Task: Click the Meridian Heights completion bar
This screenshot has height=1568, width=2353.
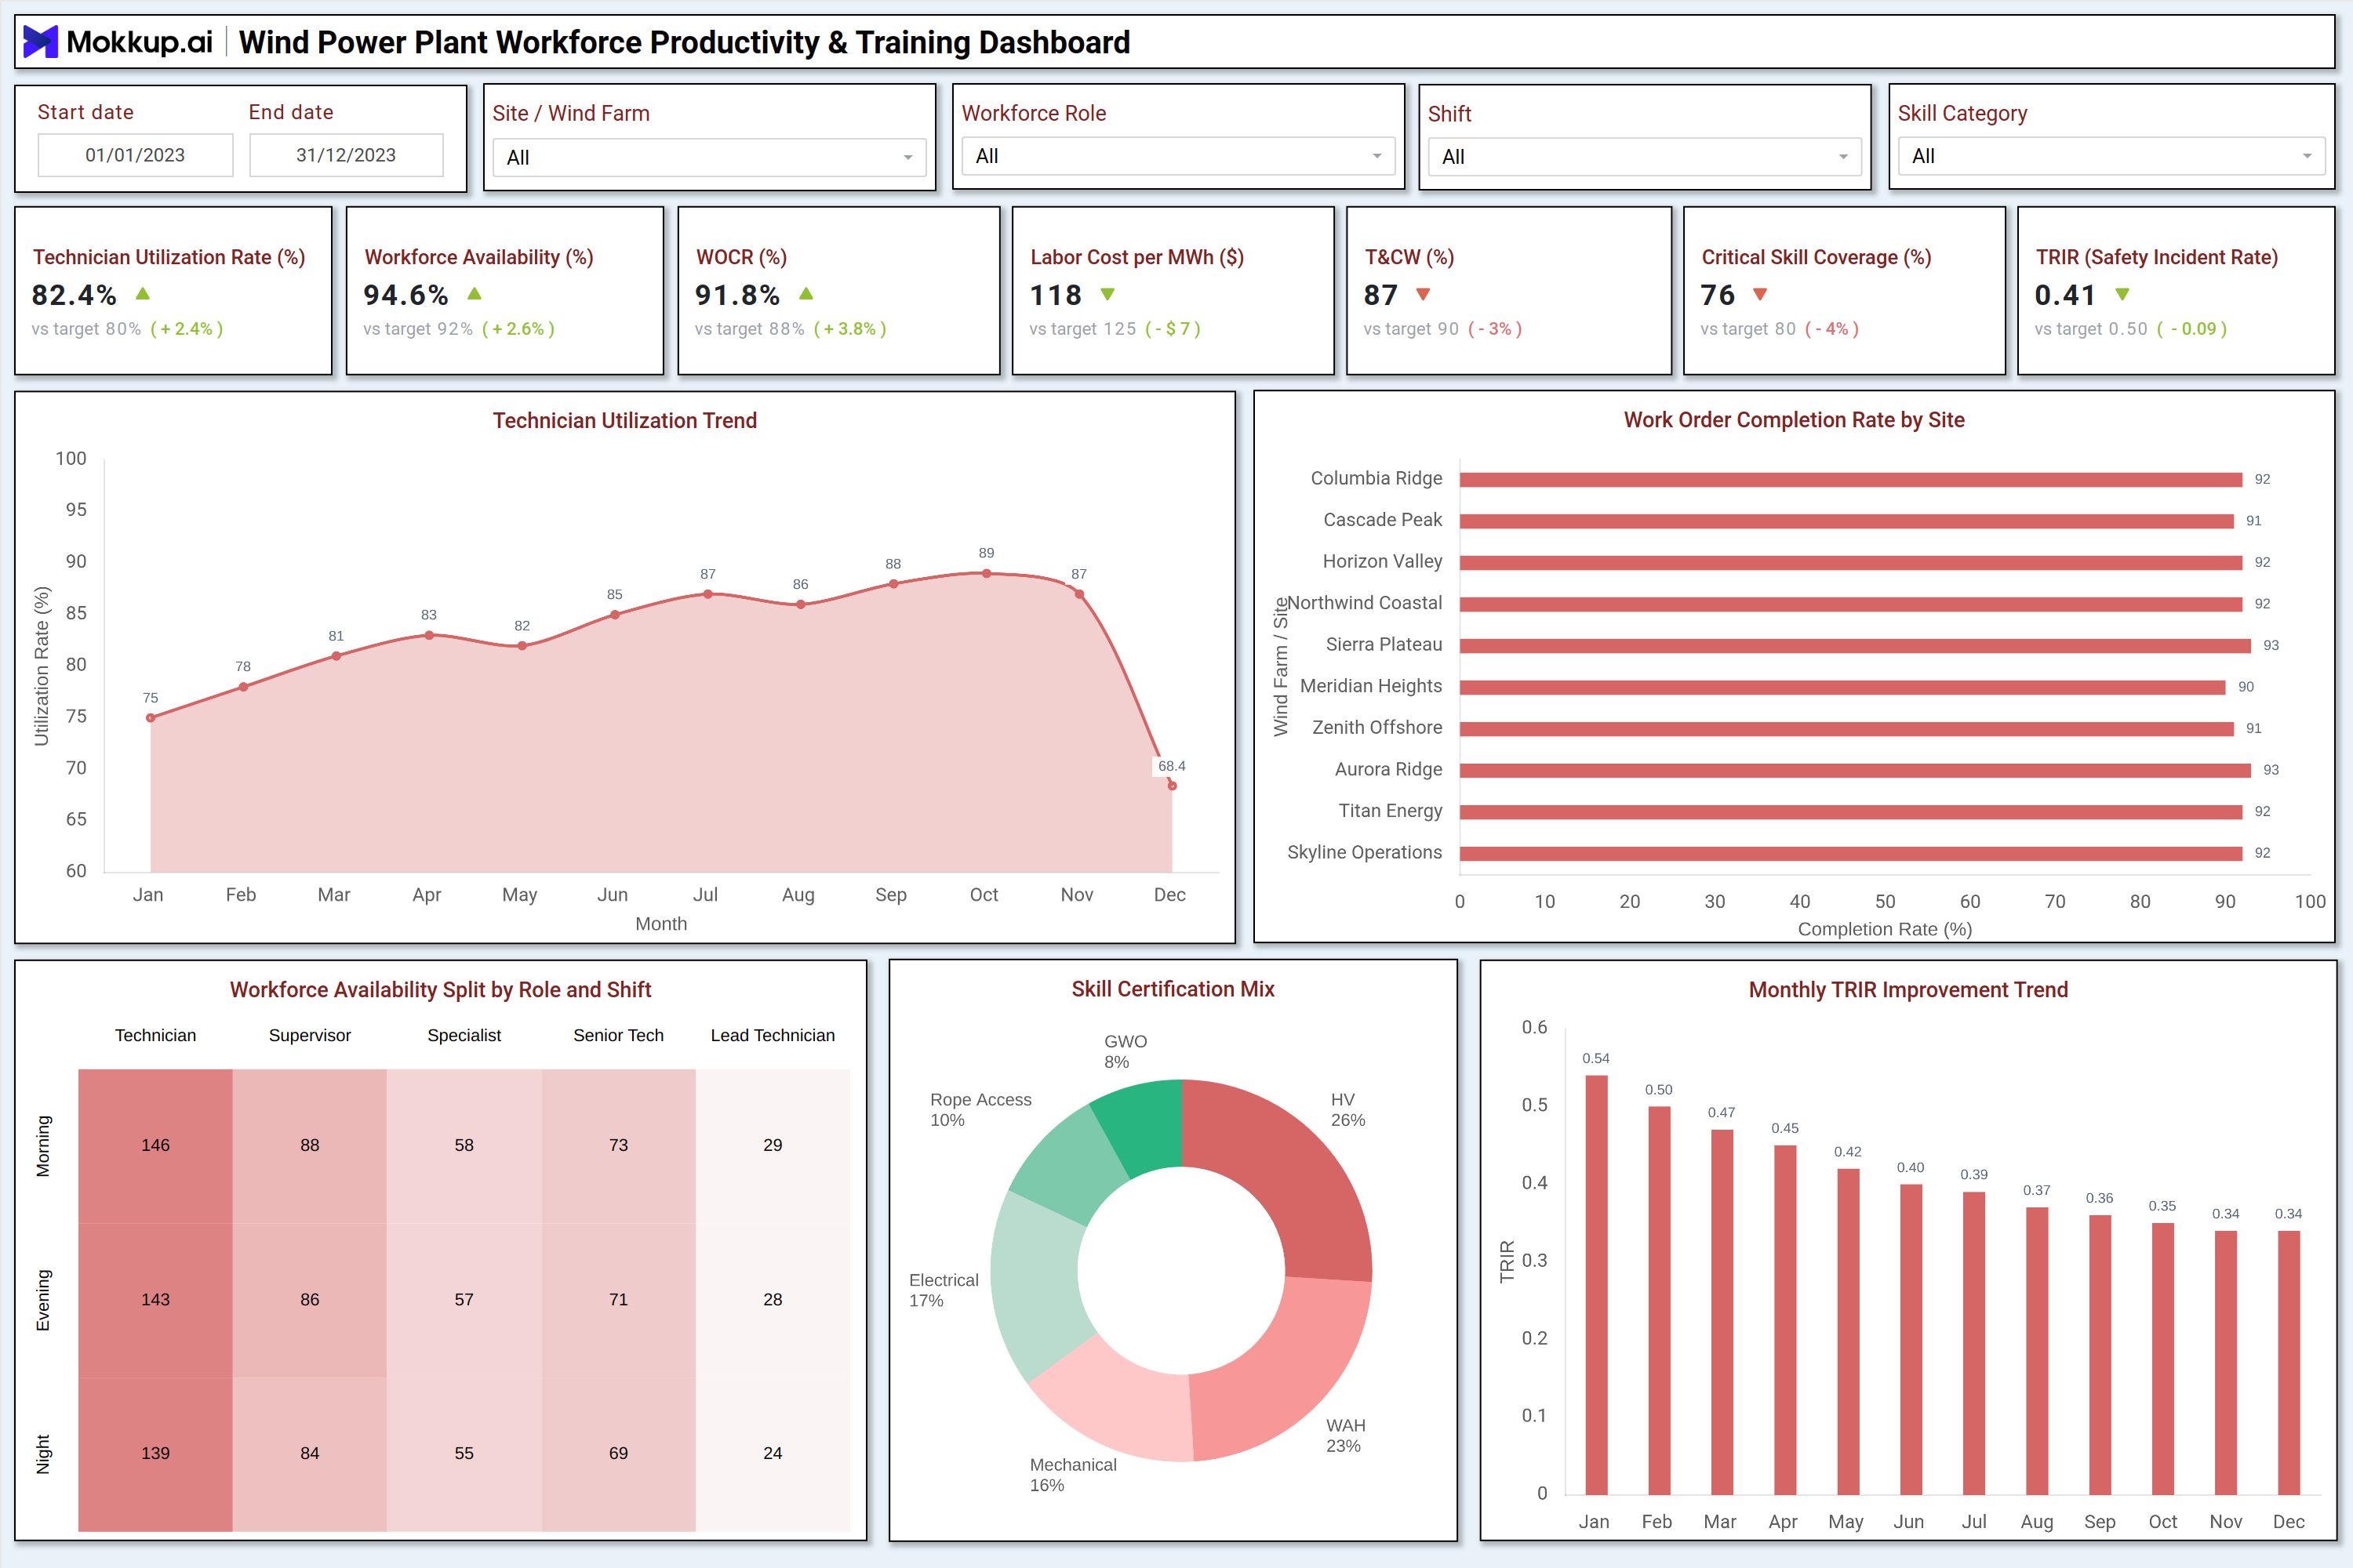Action: (x=1842, y=687)
